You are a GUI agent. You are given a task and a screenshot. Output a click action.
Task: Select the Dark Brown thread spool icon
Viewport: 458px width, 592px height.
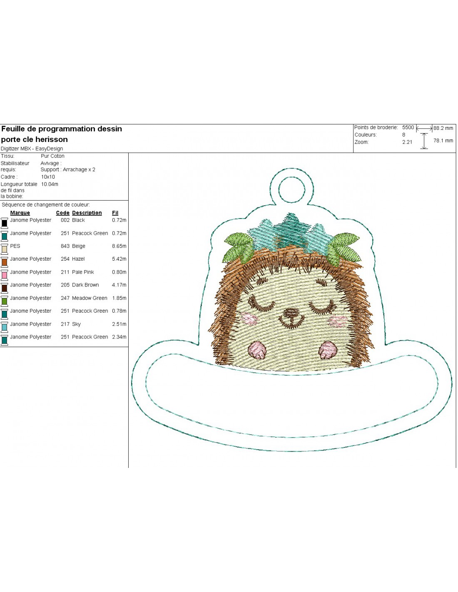(x=4, y=288)
